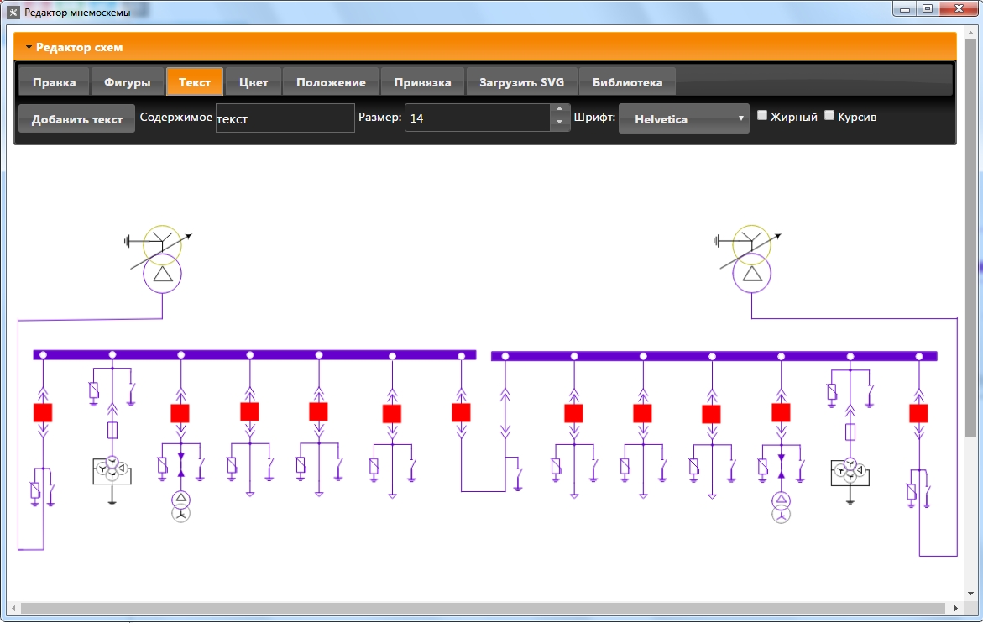Open the Цвет tab
This screenshot has width=983, height=623.
pos(254,82)
